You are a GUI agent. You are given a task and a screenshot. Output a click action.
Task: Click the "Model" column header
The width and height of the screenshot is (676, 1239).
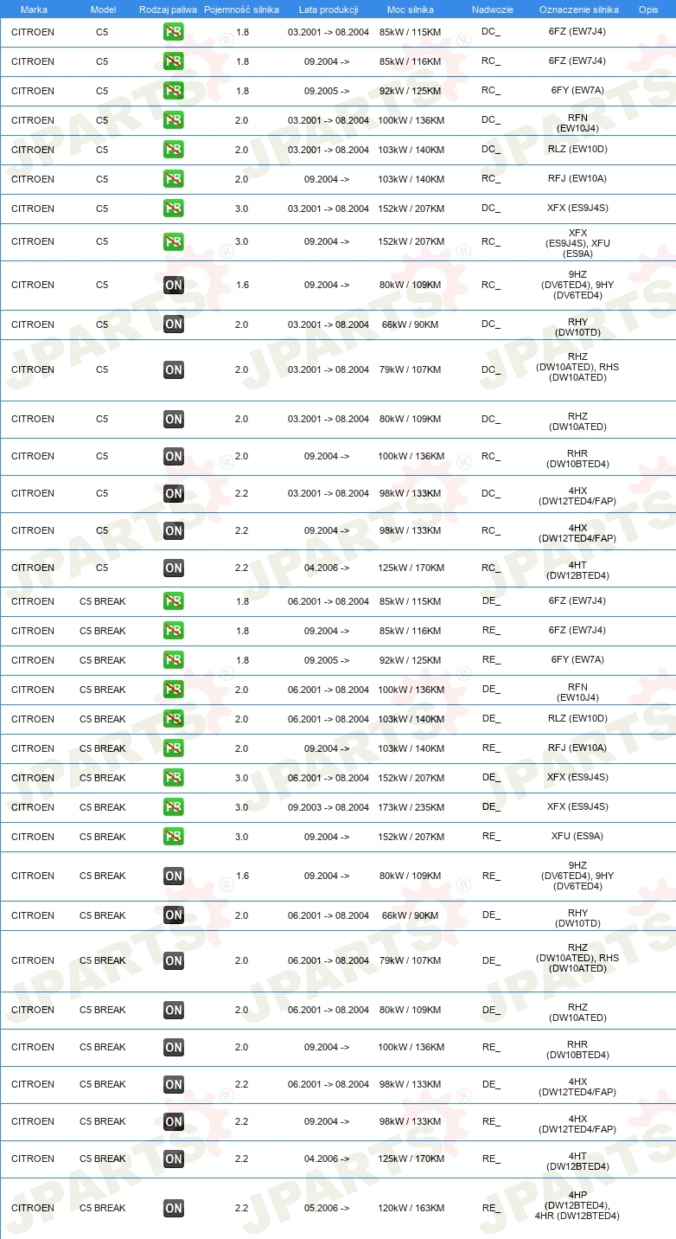coord(103,10)
